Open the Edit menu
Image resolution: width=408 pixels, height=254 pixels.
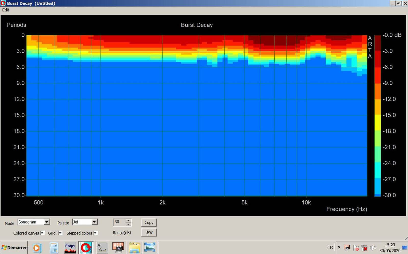point(6,10)
